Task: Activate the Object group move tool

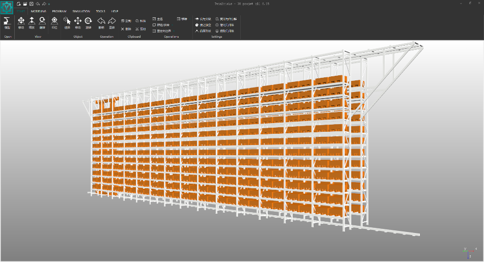Action: [x=78, y=23]
